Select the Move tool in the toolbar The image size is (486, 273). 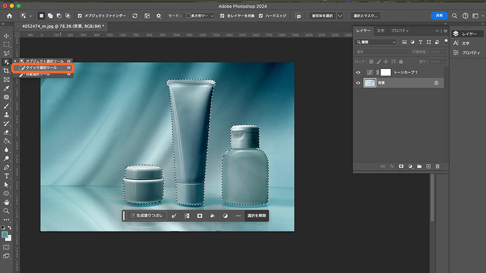(x=6, y=36)
